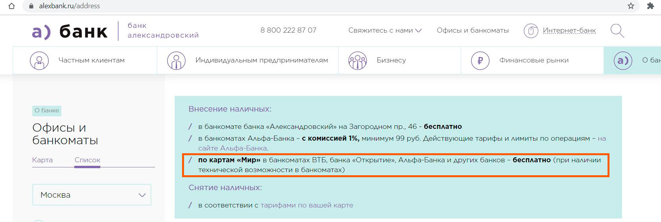Click the О банке breadcrumb label

47,110
